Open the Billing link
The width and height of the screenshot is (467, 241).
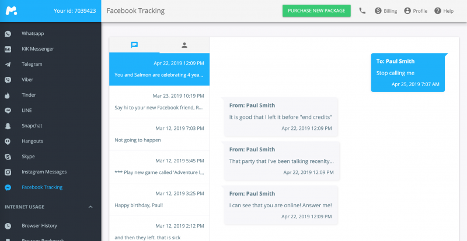click(386, 11)
